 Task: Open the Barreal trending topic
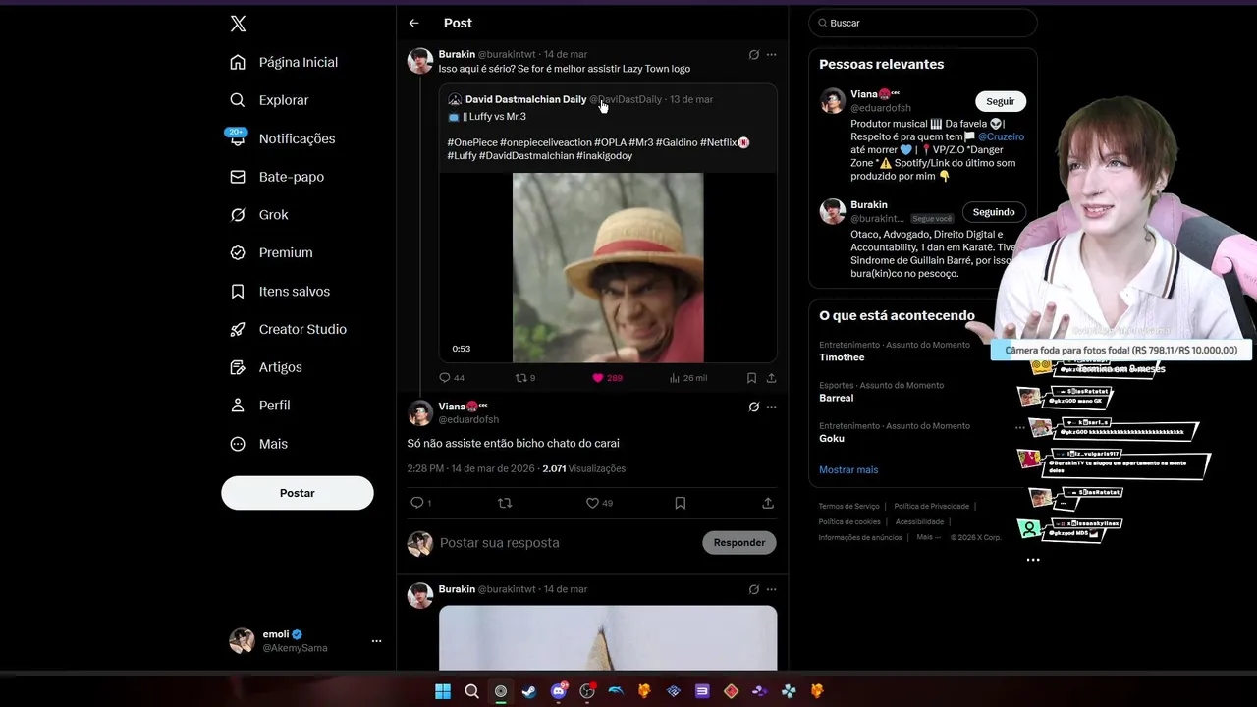click(x=837, y=398)
